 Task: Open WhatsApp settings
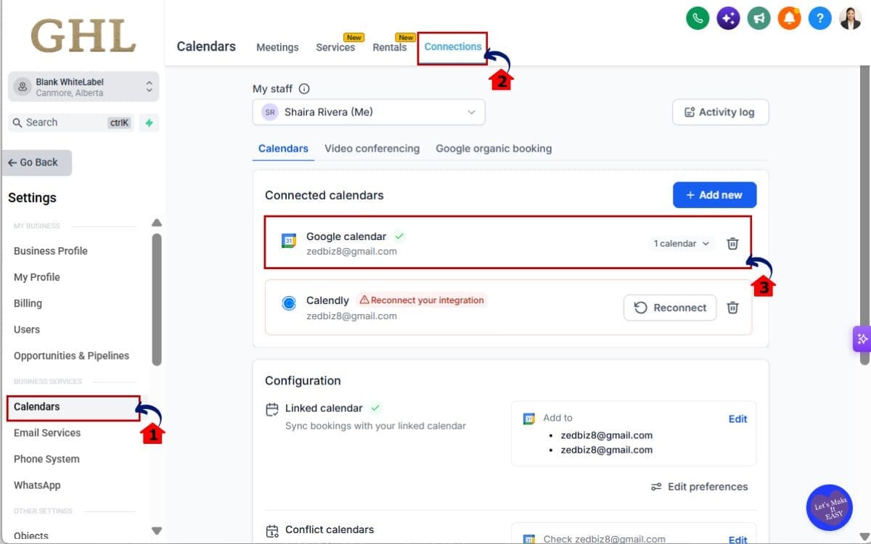[37, 485]
